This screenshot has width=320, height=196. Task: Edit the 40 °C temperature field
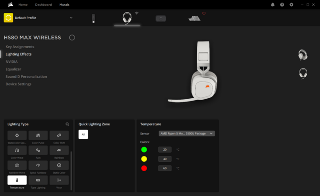point(165,159)
